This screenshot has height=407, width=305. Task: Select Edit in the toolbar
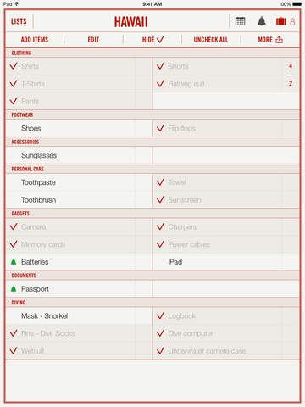pos(93,40)
